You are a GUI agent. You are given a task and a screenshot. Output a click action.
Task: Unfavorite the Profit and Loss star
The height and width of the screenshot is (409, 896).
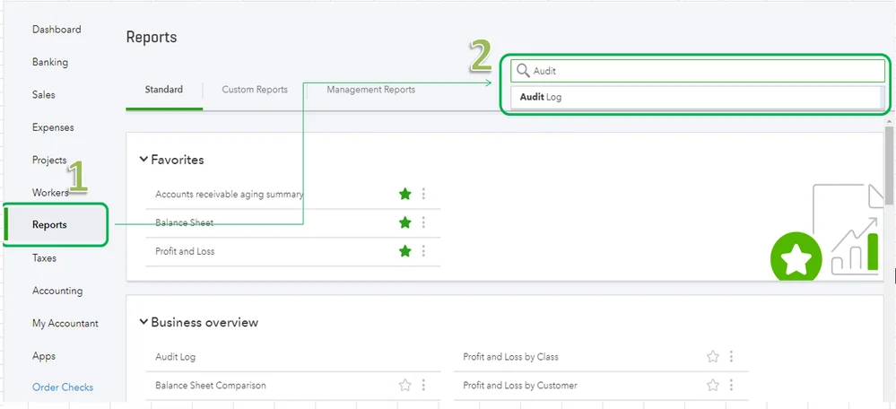[405, 251]
